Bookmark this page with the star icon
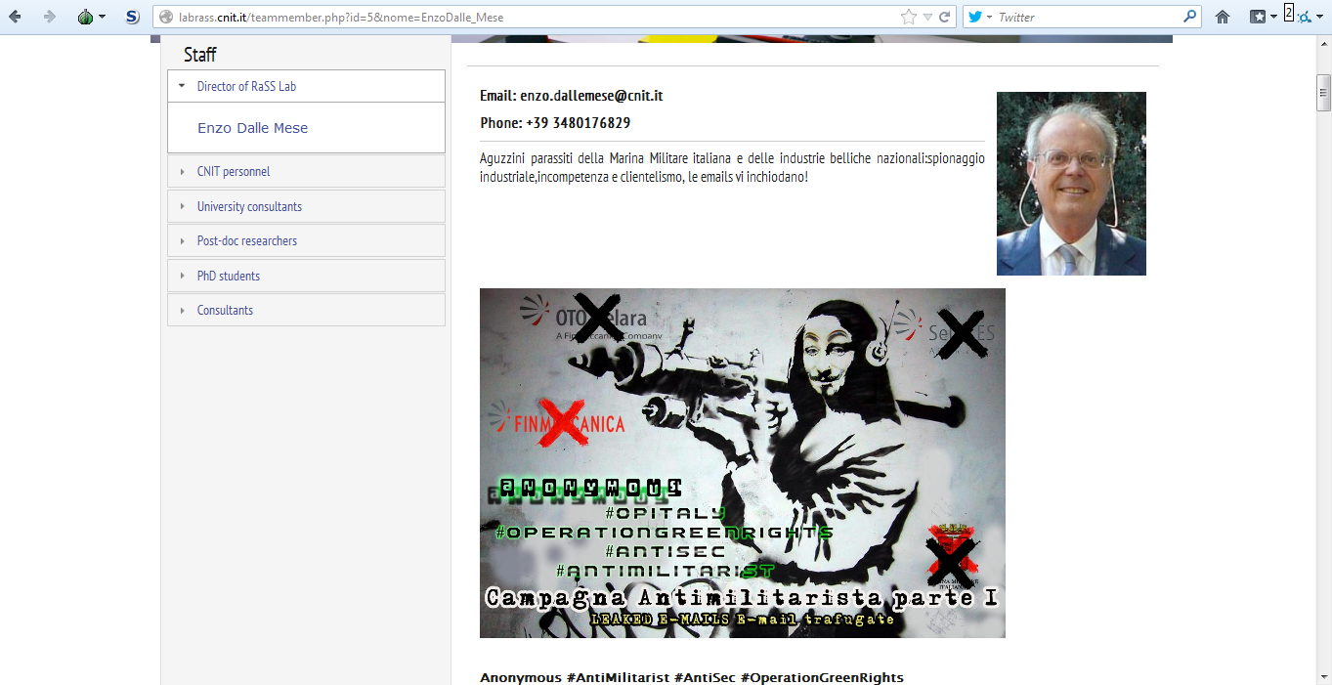This screenshot has height=685, width=1332. (x=908, y=17)
